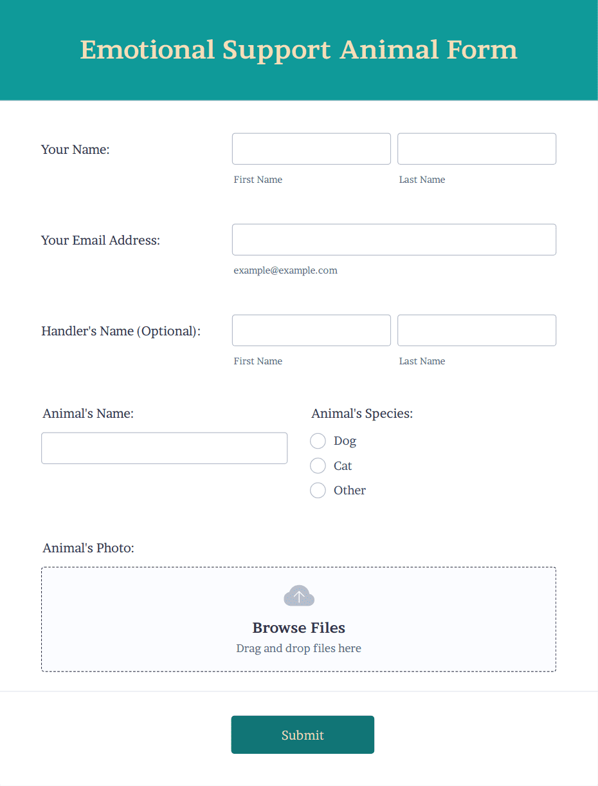Select the Dog radio button
The width and height of the screenshot is (598, 786).
click(318, 441)
